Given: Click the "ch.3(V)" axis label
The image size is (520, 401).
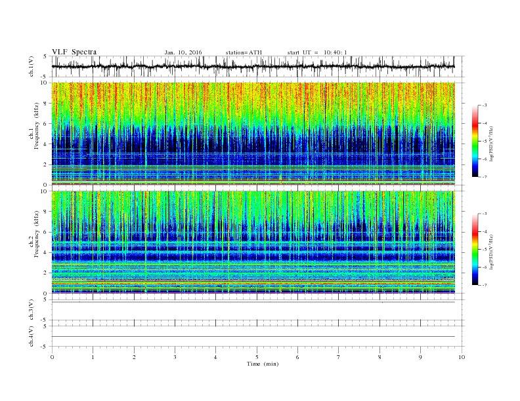Looking at the screenshot, I should 32,310.
